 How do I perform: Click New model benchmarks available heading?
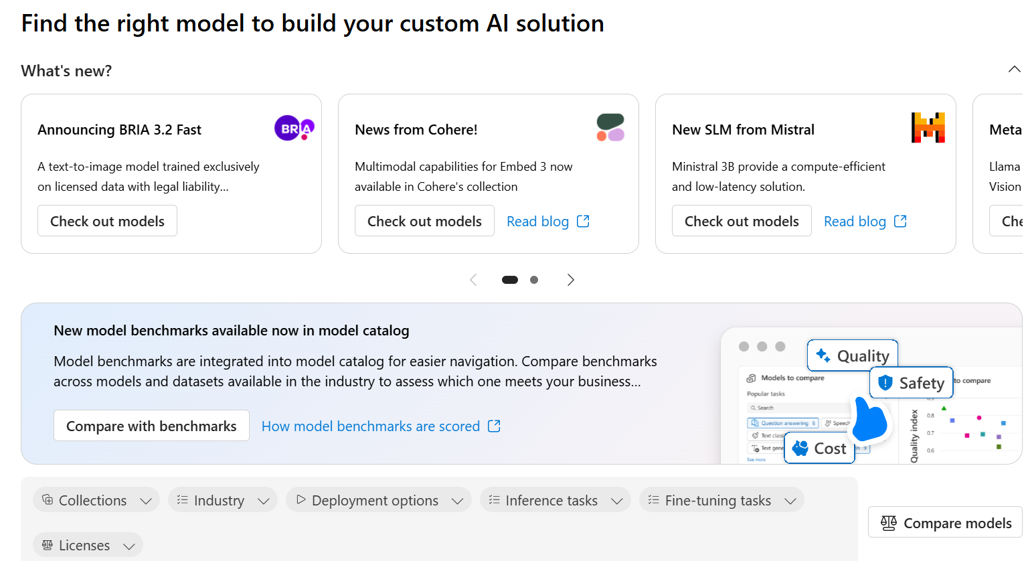point(231,331)
